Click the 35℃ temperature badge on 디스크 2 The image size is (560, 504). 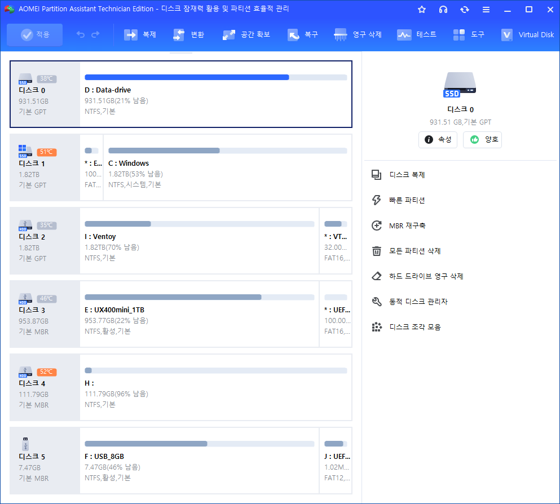[x=47, y=226]
